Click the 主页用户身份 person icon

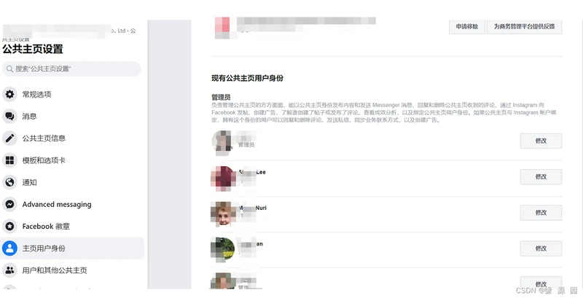point(9,248)
